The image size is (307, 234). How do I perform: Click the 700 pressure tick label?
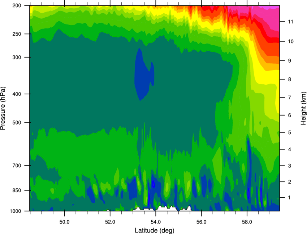[17, 166]
